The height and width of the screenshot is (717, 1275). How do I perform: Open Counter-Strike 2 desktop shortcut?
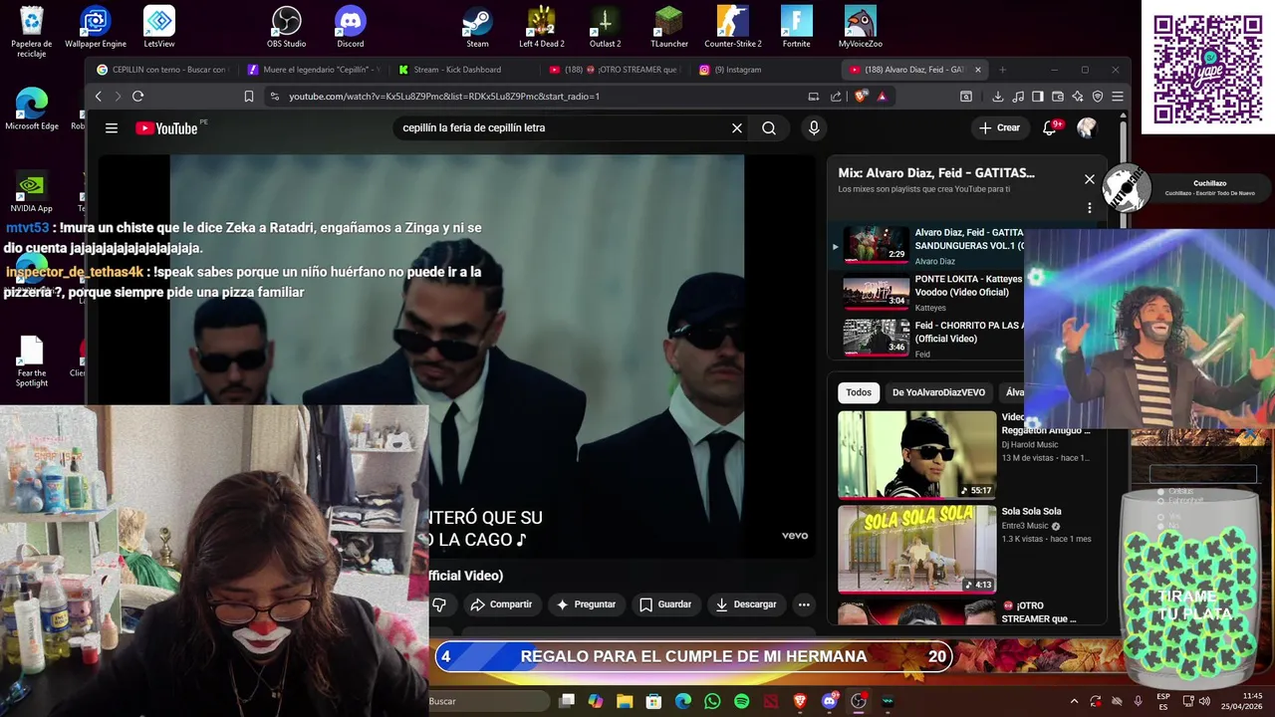[x=732, y=27]
